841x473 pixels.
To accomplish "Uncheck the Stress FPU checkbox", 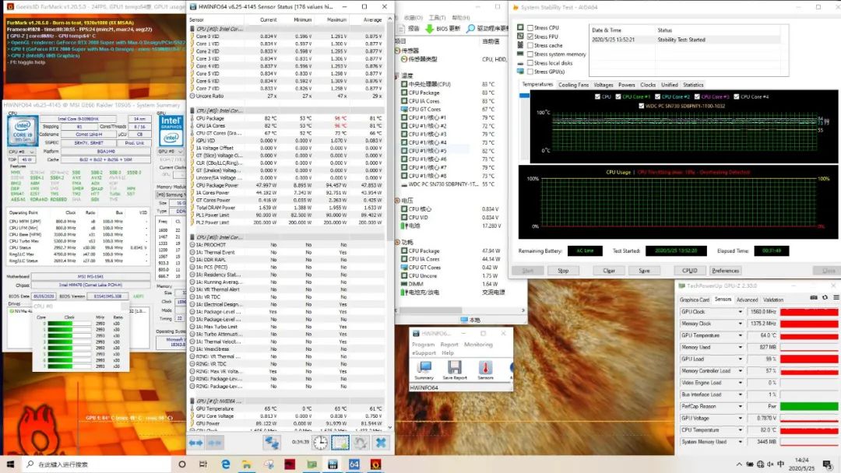I will coord(530,37).
